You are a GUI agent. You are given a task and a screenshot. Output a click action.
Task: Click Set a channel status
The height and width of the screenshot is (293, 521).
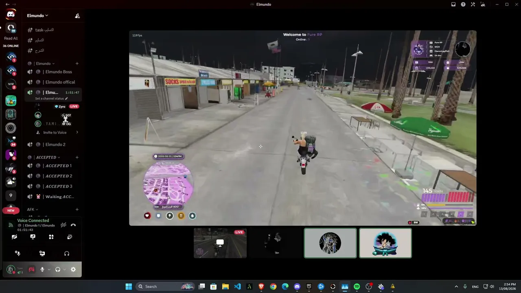(x=51, y=98)
